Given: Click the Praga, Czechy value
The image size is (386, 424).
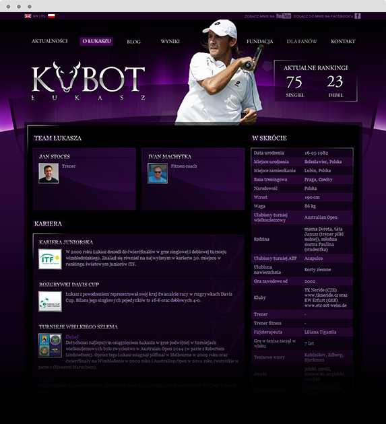Looking at the screenshot, I should pyautogui.click(x=319, y=180).
